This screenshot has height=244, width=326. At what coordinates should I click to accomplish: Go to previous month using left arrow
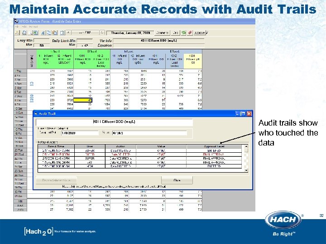(x=69, y=33)
